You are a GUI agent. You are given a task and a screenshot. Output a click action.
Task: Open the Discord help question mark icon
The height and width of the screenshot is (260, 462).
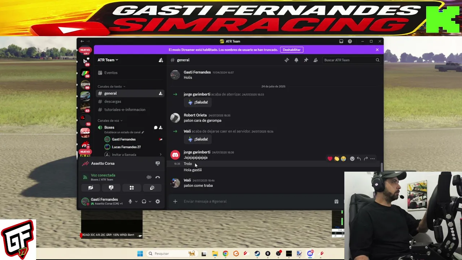click(x=350, y=41)
